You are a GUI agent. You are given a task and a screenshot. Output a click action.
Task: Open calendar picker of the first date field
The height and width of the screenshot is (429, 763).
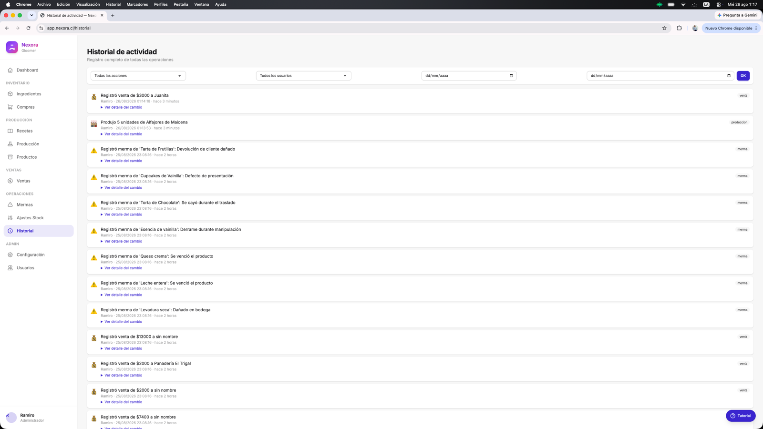click(511, 76)
